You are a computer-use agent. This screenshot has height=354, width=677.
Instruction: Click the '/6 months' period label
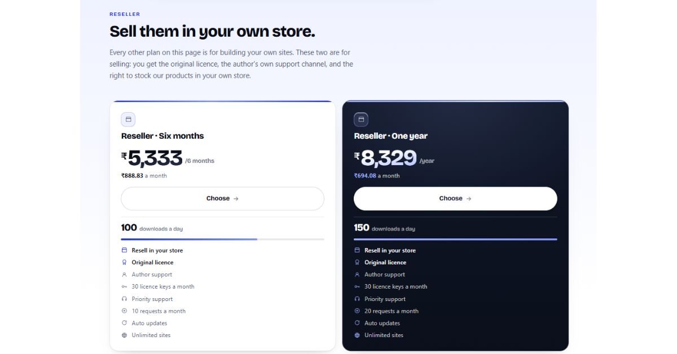[200, 161]
